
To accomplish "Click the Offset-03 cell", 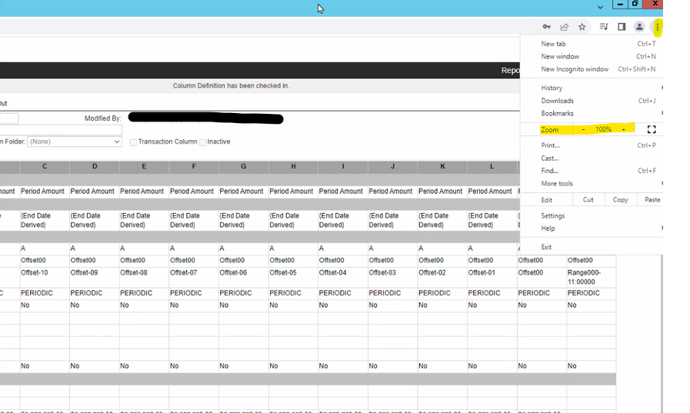I will coord(392,277).
